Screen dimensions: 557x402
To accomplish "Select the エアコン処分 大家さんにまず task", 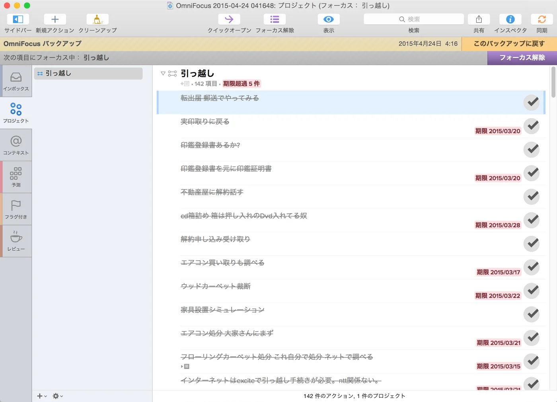I will [352, 338].
